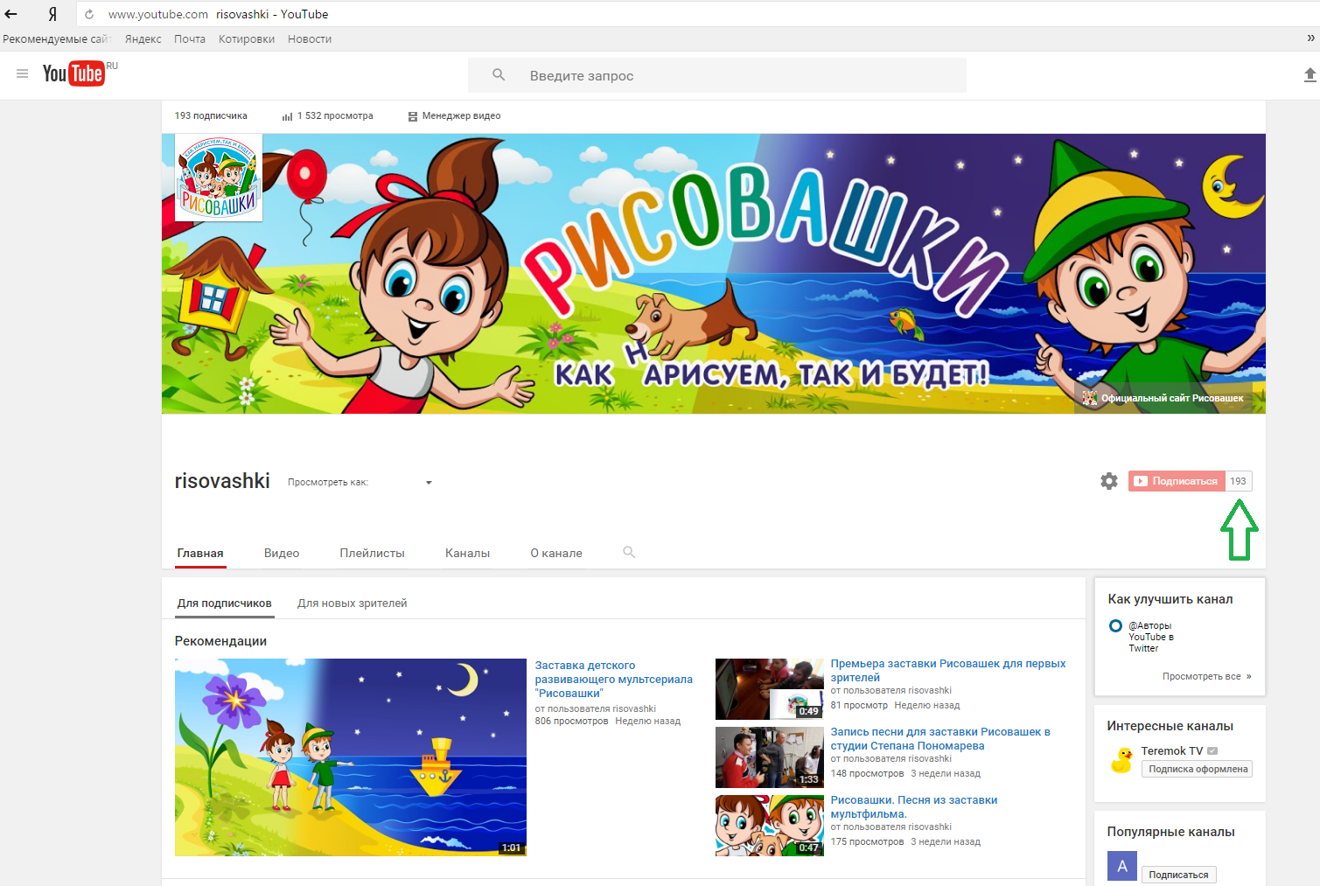
Task: Play the featured video thumbnail 1:01
Action: [x=351, y=757]
